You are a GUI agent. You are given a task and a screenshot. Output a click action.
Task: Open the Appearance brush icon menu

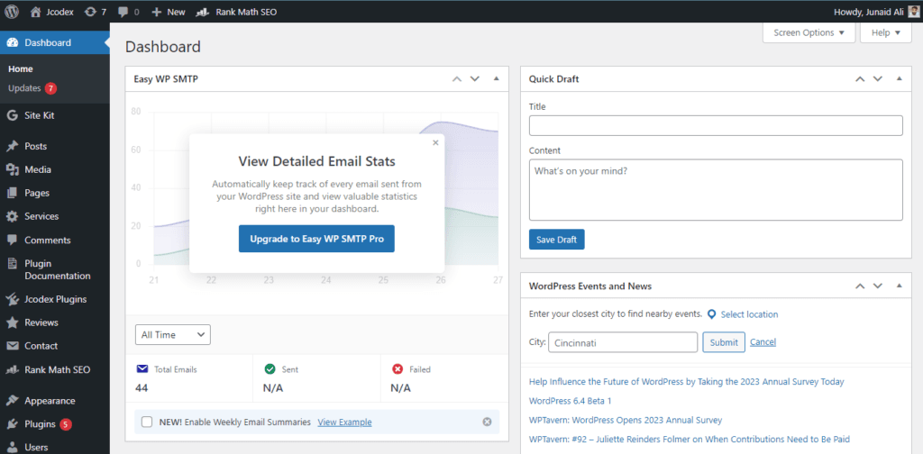(12, 401)
